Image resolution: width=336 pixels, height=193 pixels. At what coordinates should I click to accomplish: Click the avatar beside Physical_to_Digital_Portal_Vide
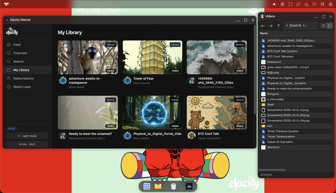point(127,136)
